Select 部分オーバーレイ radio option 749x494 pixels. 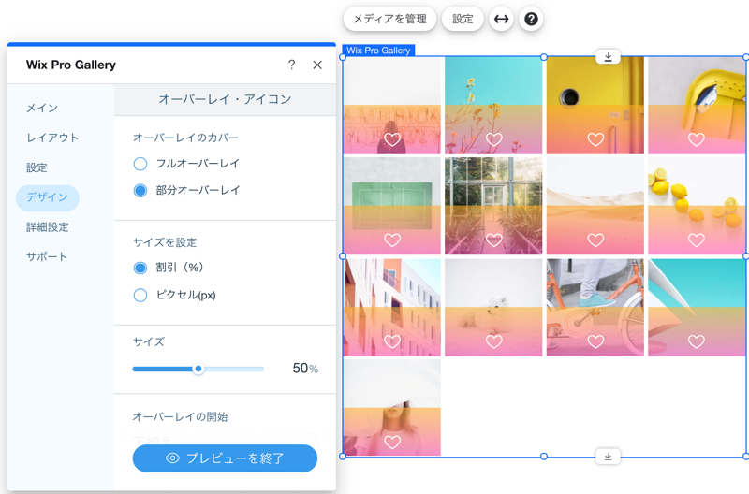coord(140,191)
